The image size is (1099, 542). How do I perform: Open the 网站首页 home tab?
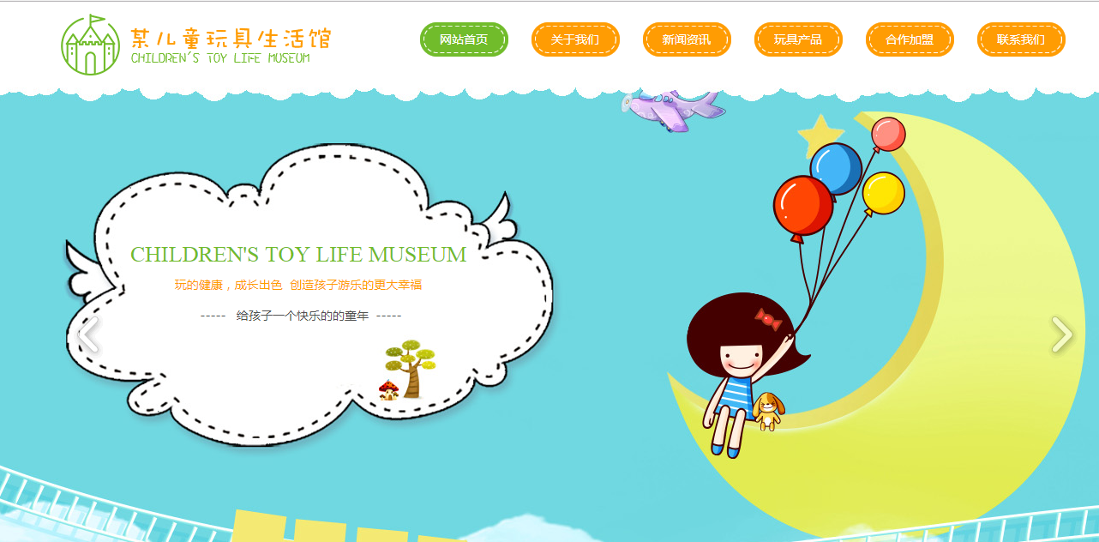click(x=464, y=39)
